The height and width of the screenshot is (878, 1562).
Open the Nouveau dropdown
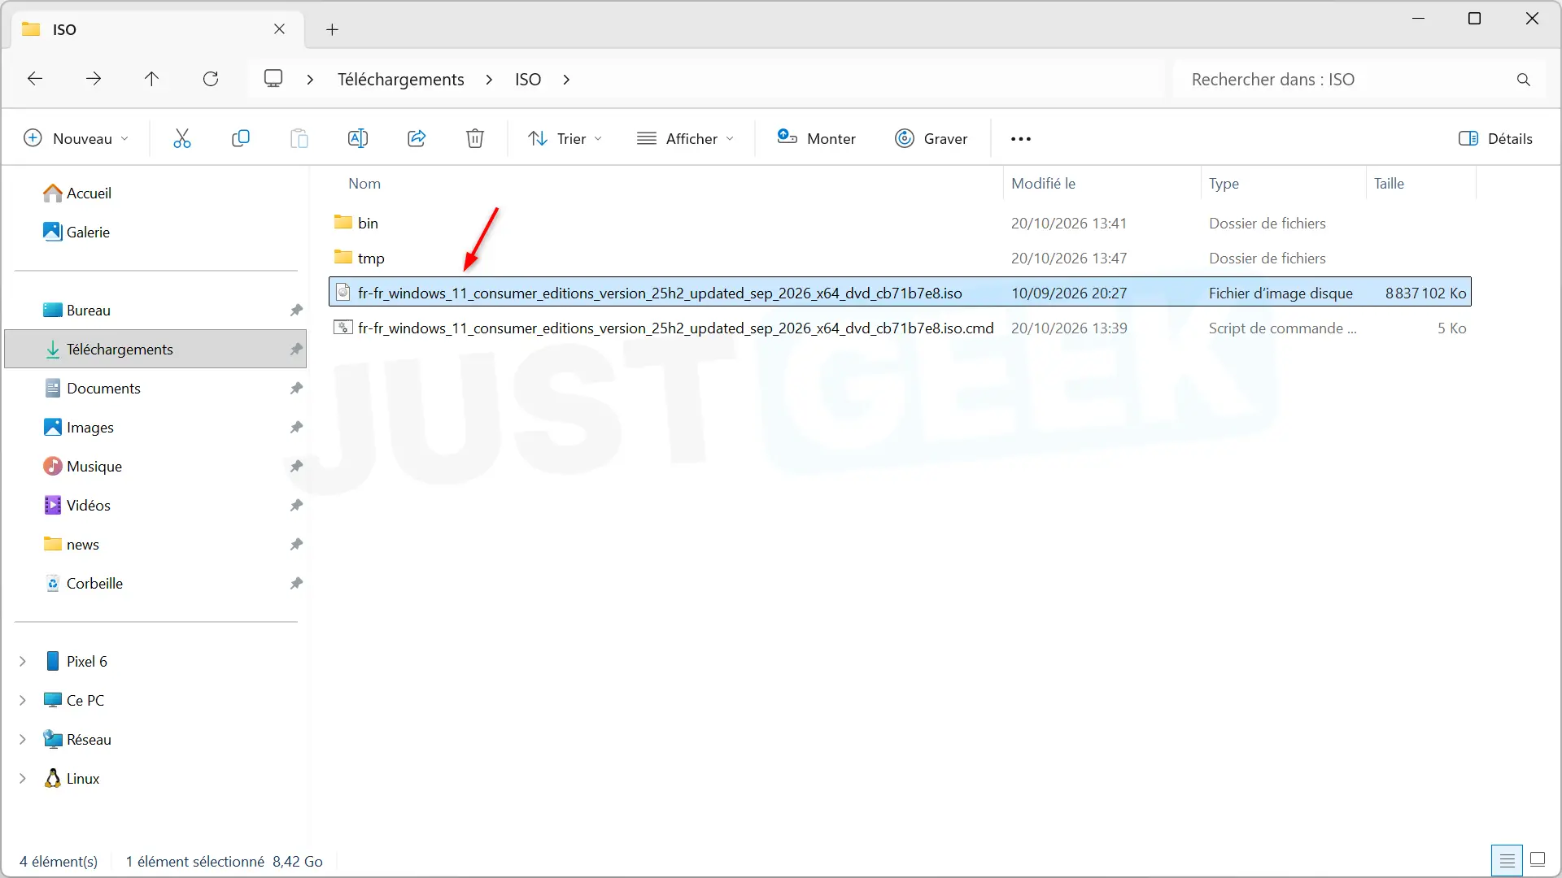pyautogui.click(x=76, y=139)
